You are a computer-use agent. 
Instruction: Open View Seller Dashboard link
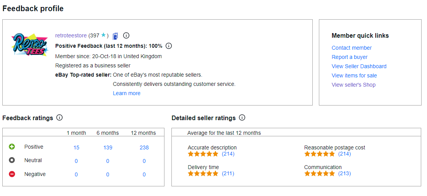click(359, 66)
